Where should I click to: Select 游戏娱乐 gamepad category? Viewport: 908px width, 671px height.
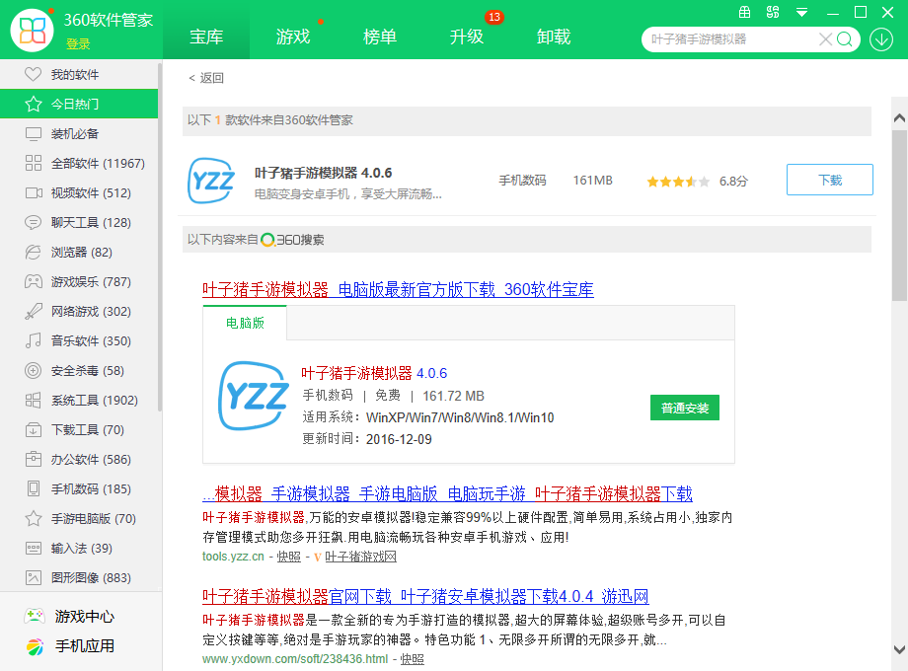coord(90,282)
